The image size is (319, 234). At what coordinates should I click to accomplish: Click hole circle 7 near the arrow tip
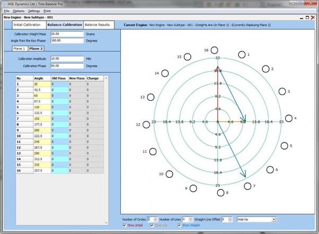point(249,185)
